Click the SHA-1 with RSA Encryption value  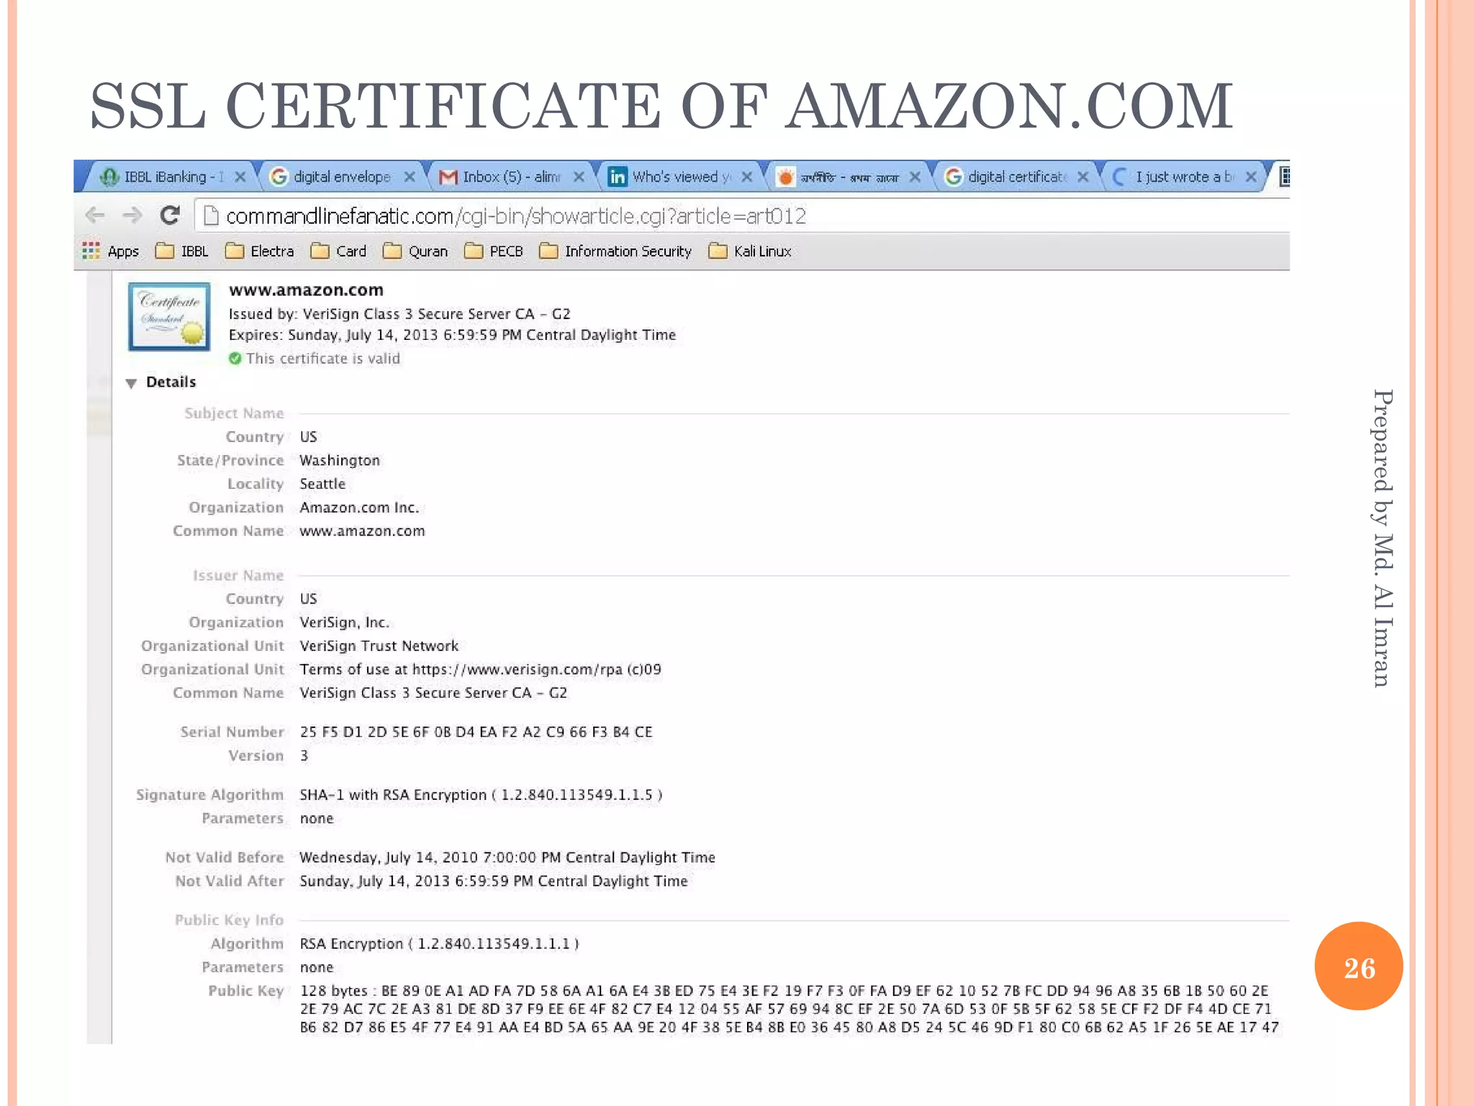481,795
